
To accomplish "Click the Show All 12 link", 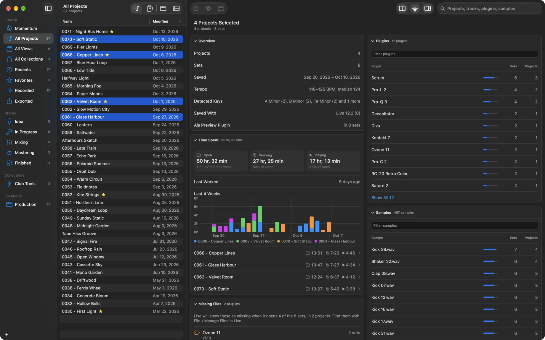I will (382, 197).
